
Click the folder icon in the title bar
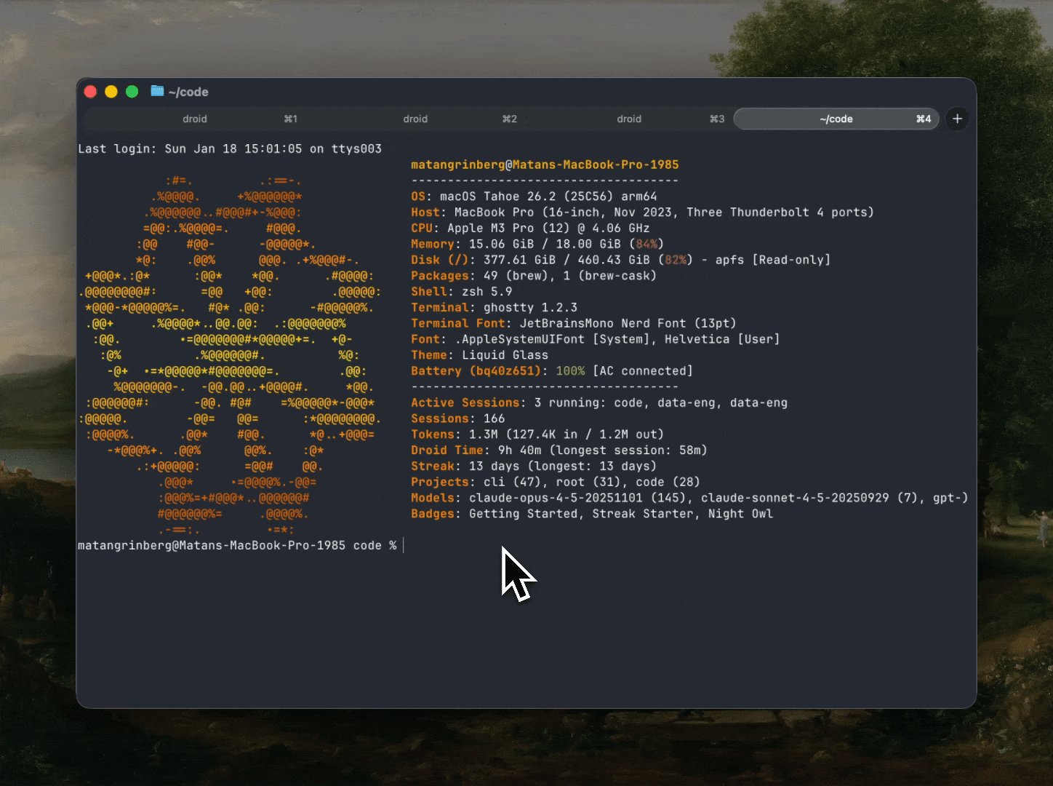pos(157,91)
